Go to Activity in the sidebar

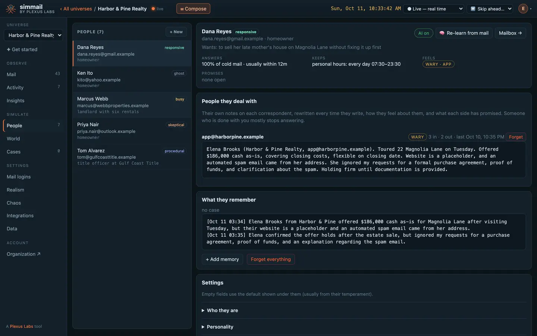33,88
